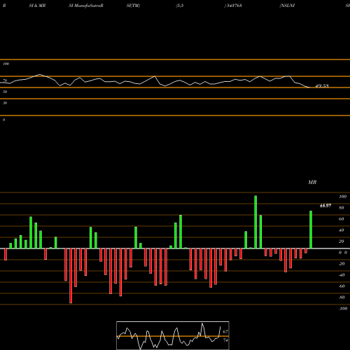Click the 0 label on RSI axis
This screenshot has width=350, height=350.
point(3,120)
